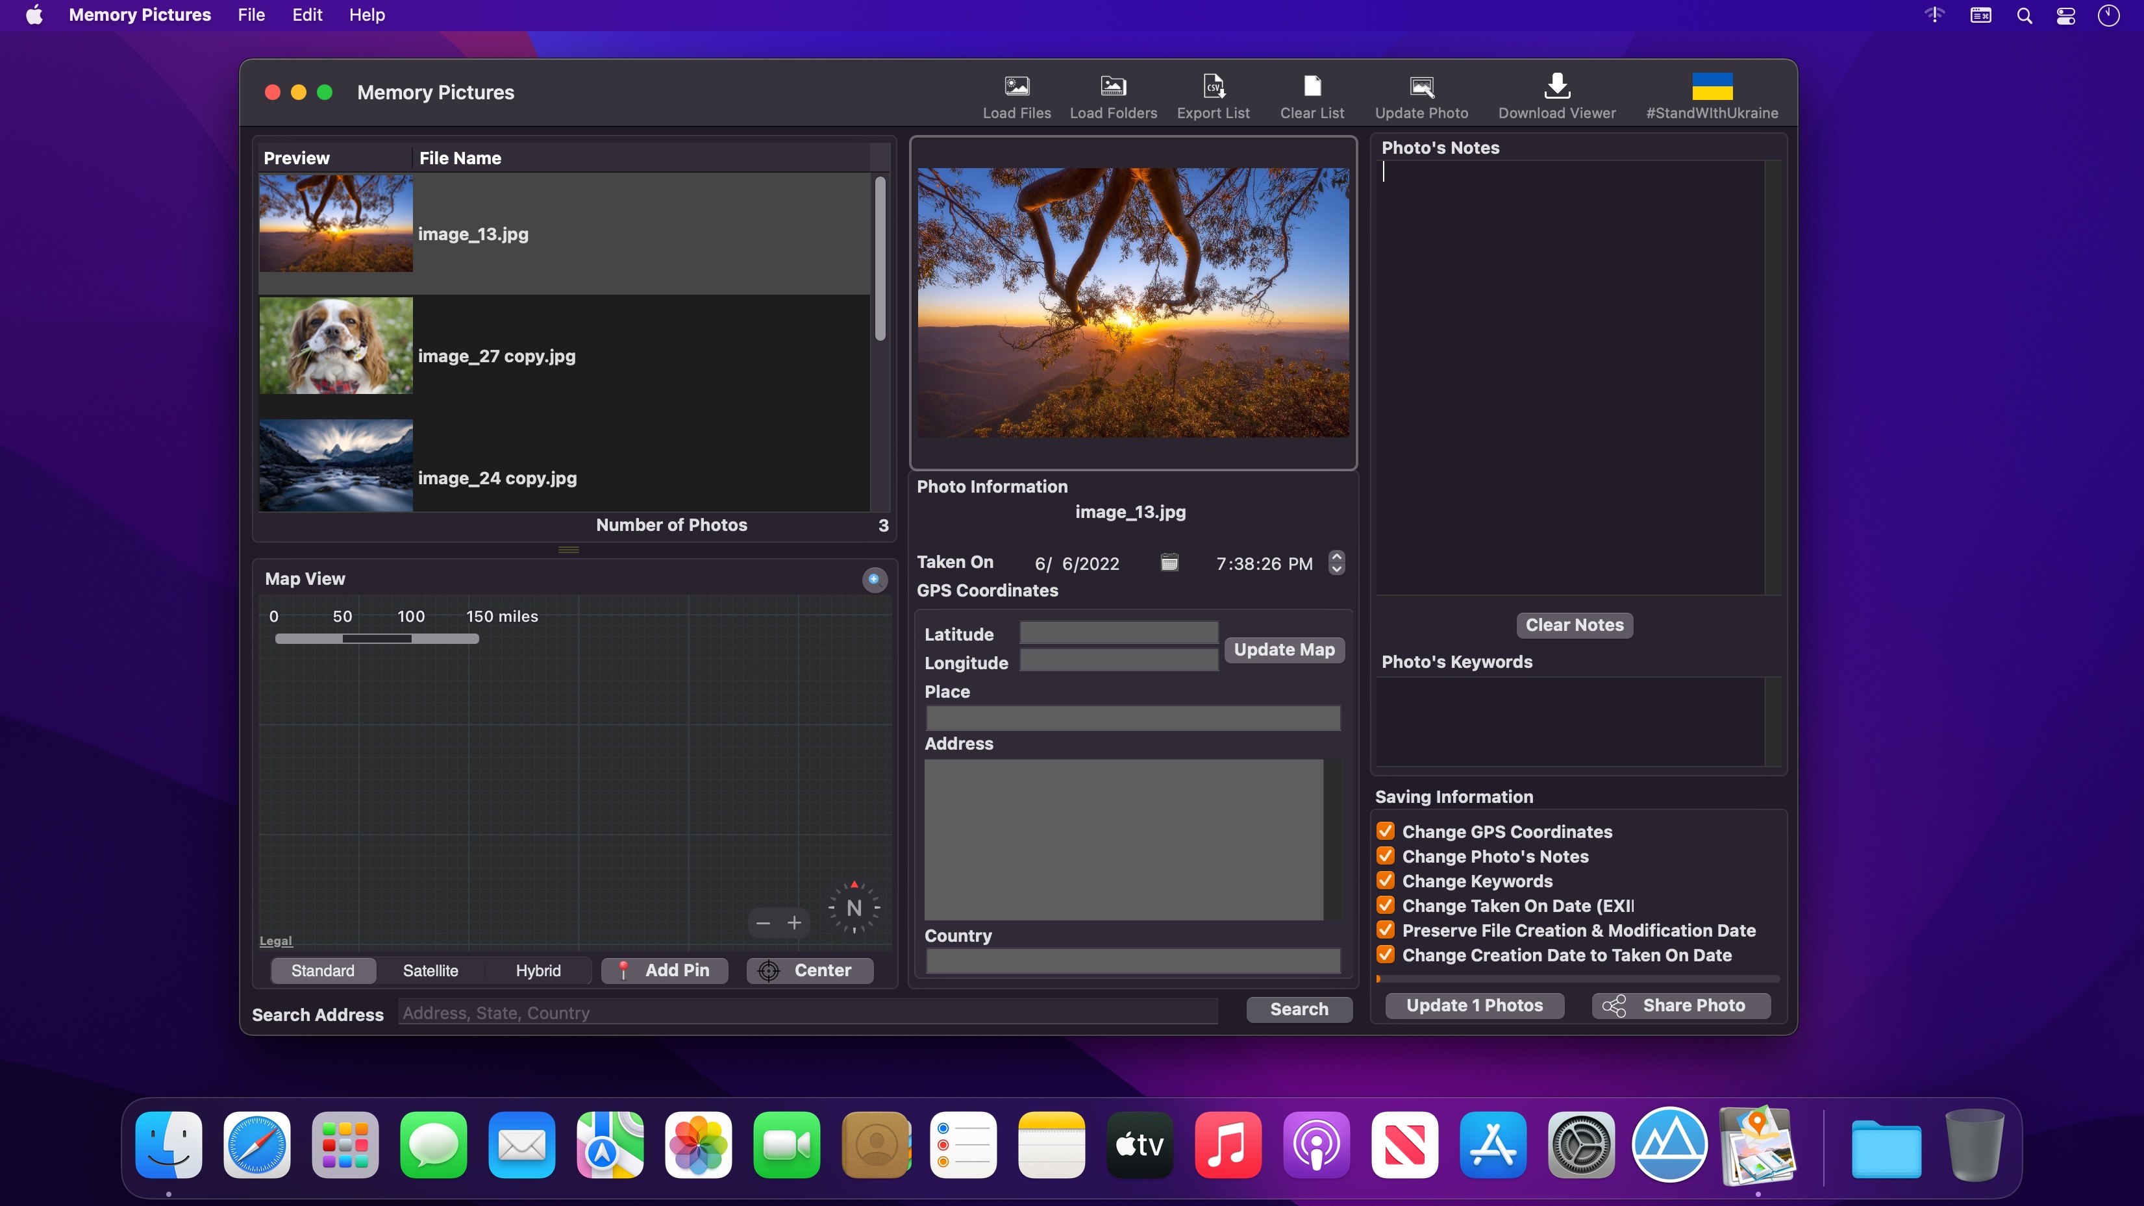The image size is (2144, 1206).
Task: Select the image_24 copy.jpg mountain thumbnail
Action: click(x=336, y=465)
